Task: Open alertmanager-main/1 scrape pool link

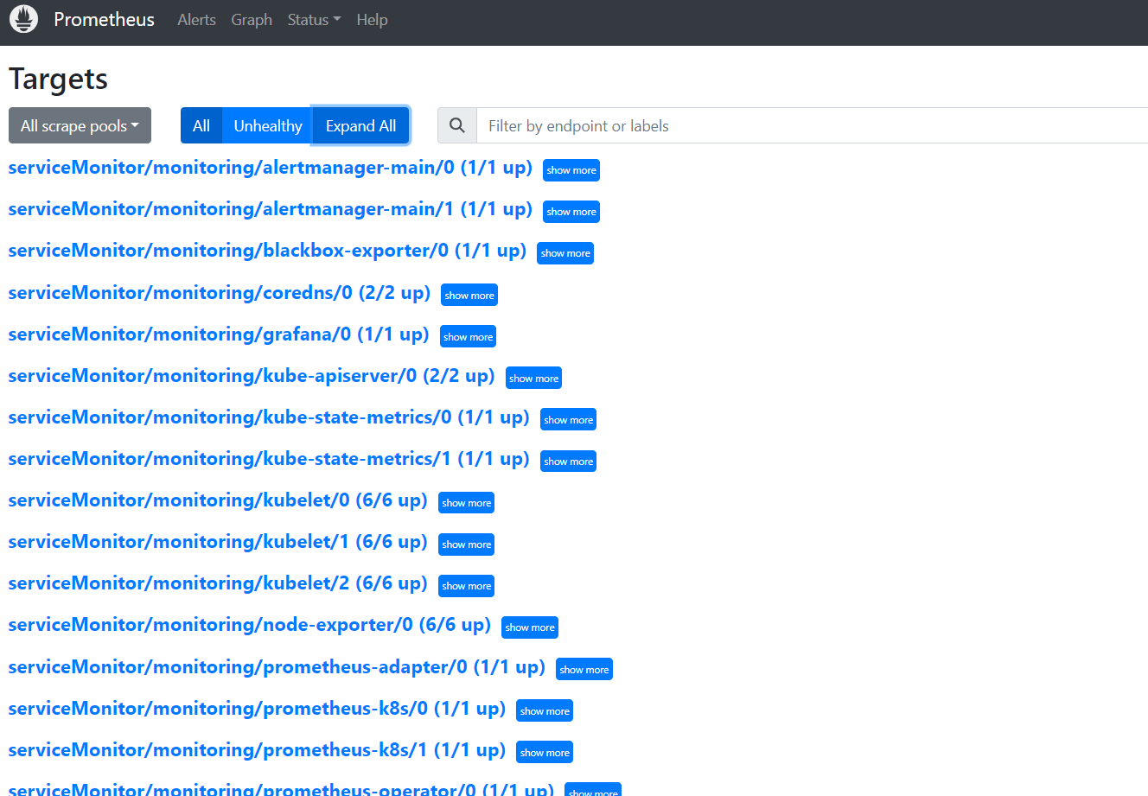Action: pyautogui.click(x=271, y=209)
